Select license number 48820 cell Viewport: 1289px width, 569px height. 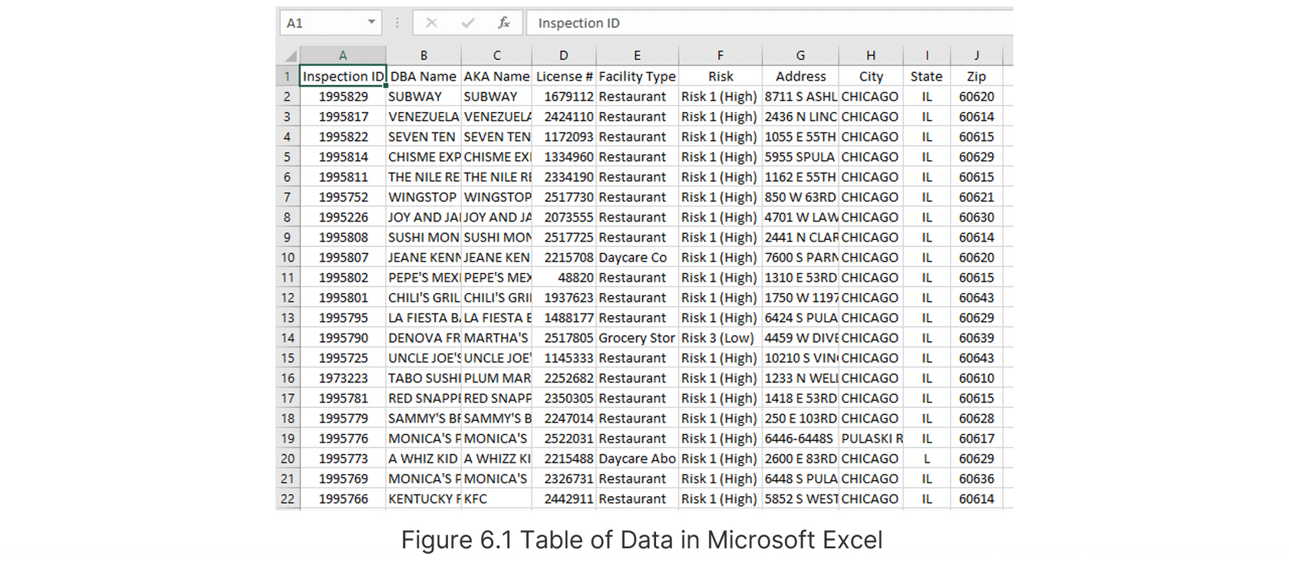click(x=564, y=278)
